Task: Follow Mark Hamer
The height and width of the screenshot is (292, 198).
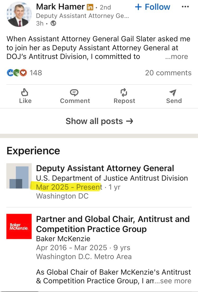Action: click(x=153, y=7)
